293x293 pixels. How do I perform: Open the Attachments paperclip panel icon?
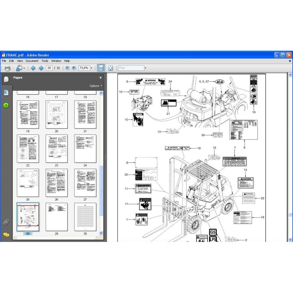(x=6, y=222)
